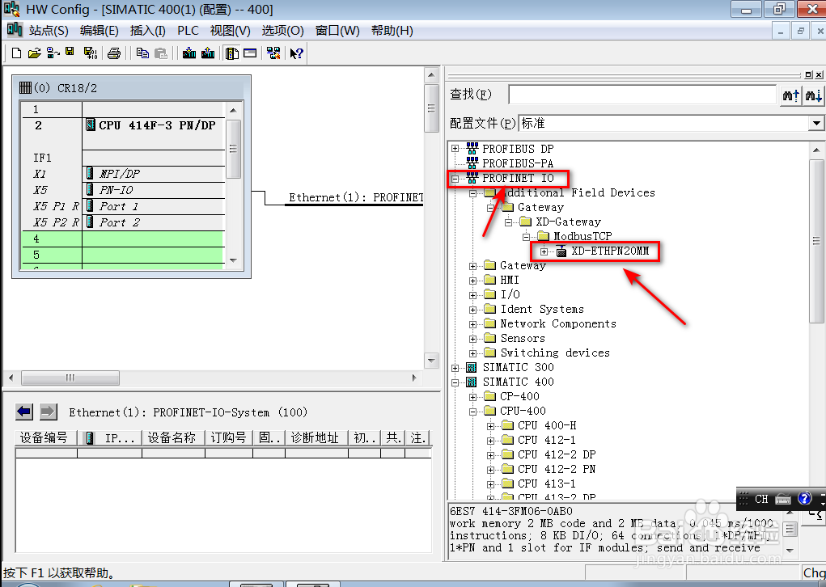
Task: Click the Save floppy disk icon
Action: click(70, 53)
